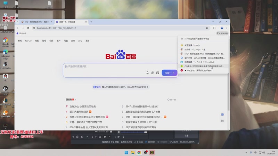Close the 百度一下 tab
This screenshot has height=156, width=278.
point(86,22)
